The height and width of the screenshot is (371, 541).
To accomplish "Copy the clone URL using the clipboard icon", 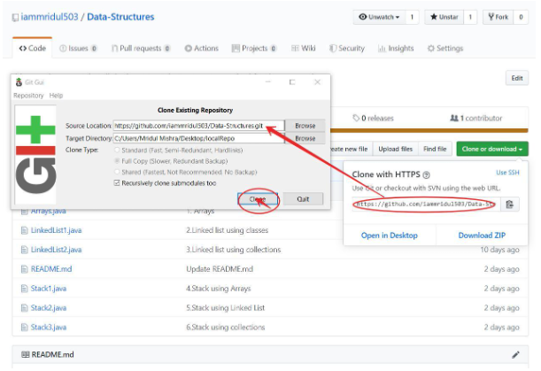I will (x=510, y=204).
